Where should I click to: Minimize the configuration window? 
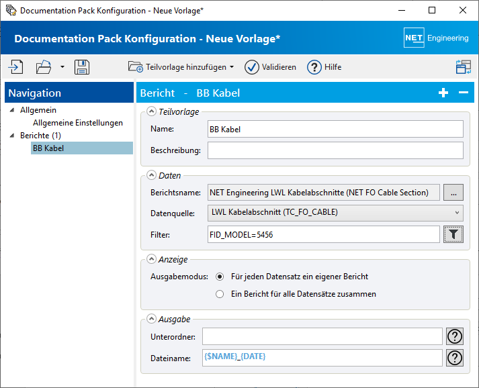tap(402, 10)
